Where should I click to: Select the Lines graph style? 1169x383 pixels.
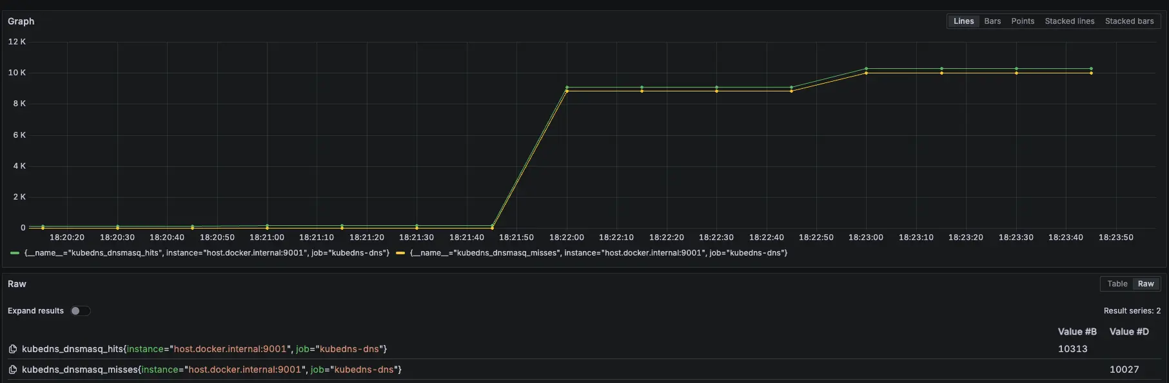[963, 21]
